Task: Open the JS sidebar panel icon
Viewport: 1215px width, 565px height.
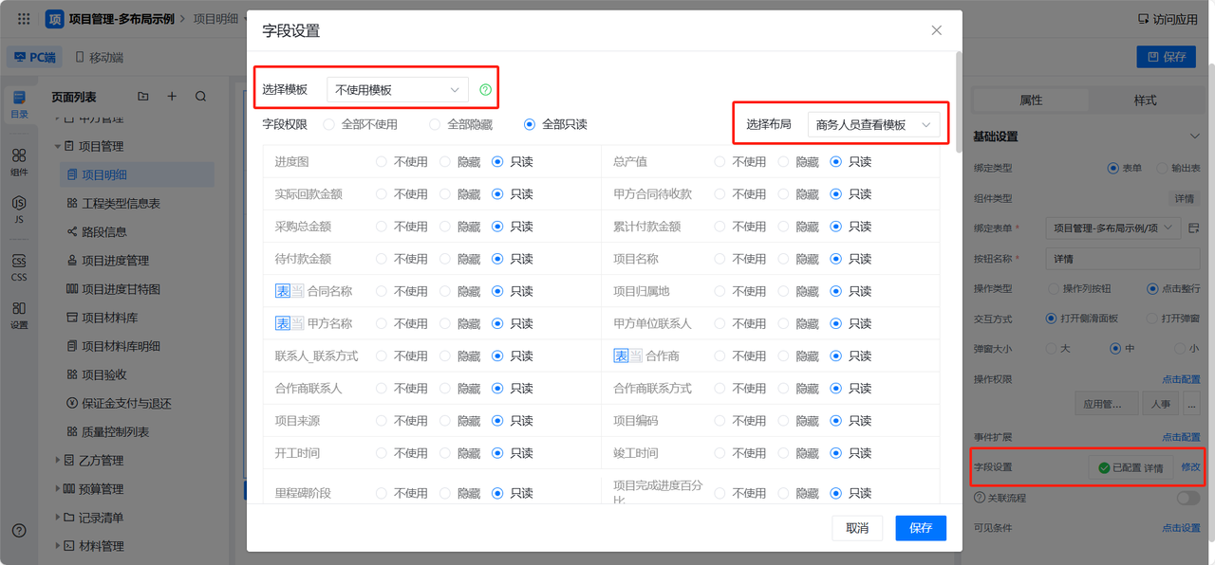Action: tap(19, 209)
